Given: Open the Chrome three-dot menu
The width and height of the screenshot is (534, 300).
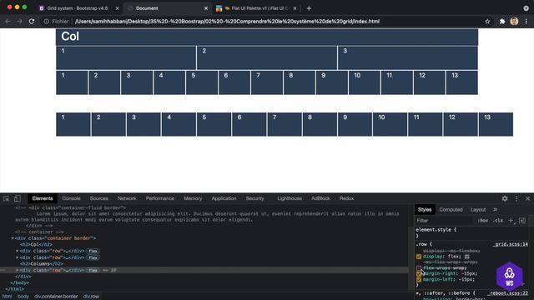Looking at the screenshot, I should (526, 22).
